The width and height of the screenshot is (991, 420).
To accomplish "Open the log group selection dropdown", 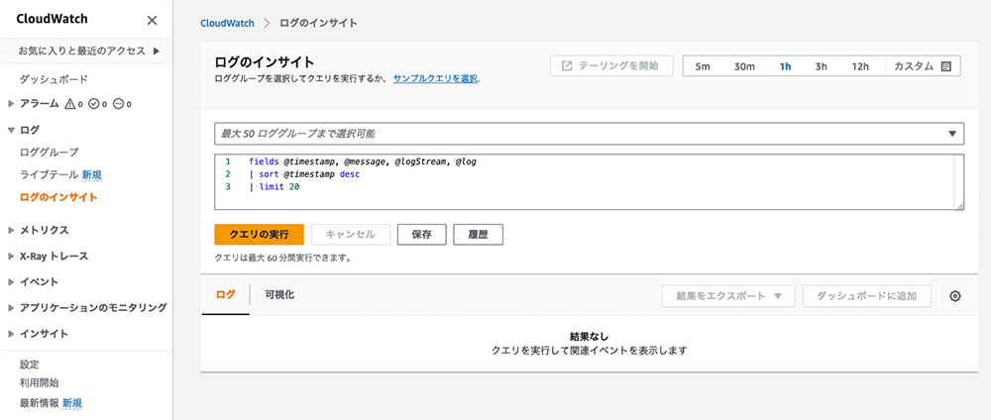I will coord(589,134).
